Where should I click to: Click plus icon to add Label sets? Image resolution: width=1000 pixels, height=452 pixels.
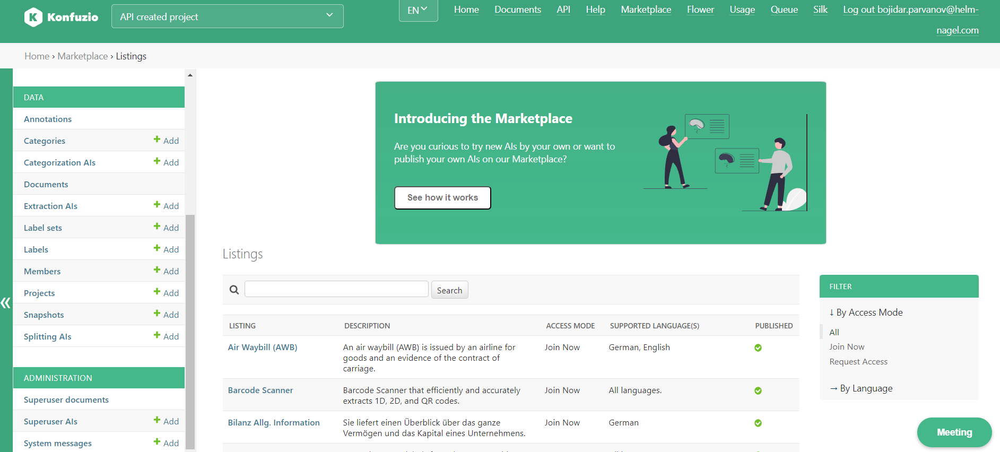tap(157, 227)
